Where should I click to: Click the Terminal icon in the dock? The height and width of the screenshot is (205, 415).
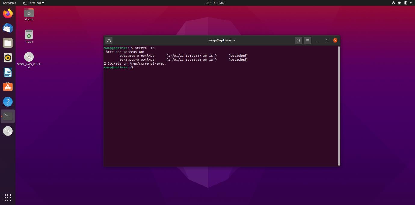(x=8, y=116)
